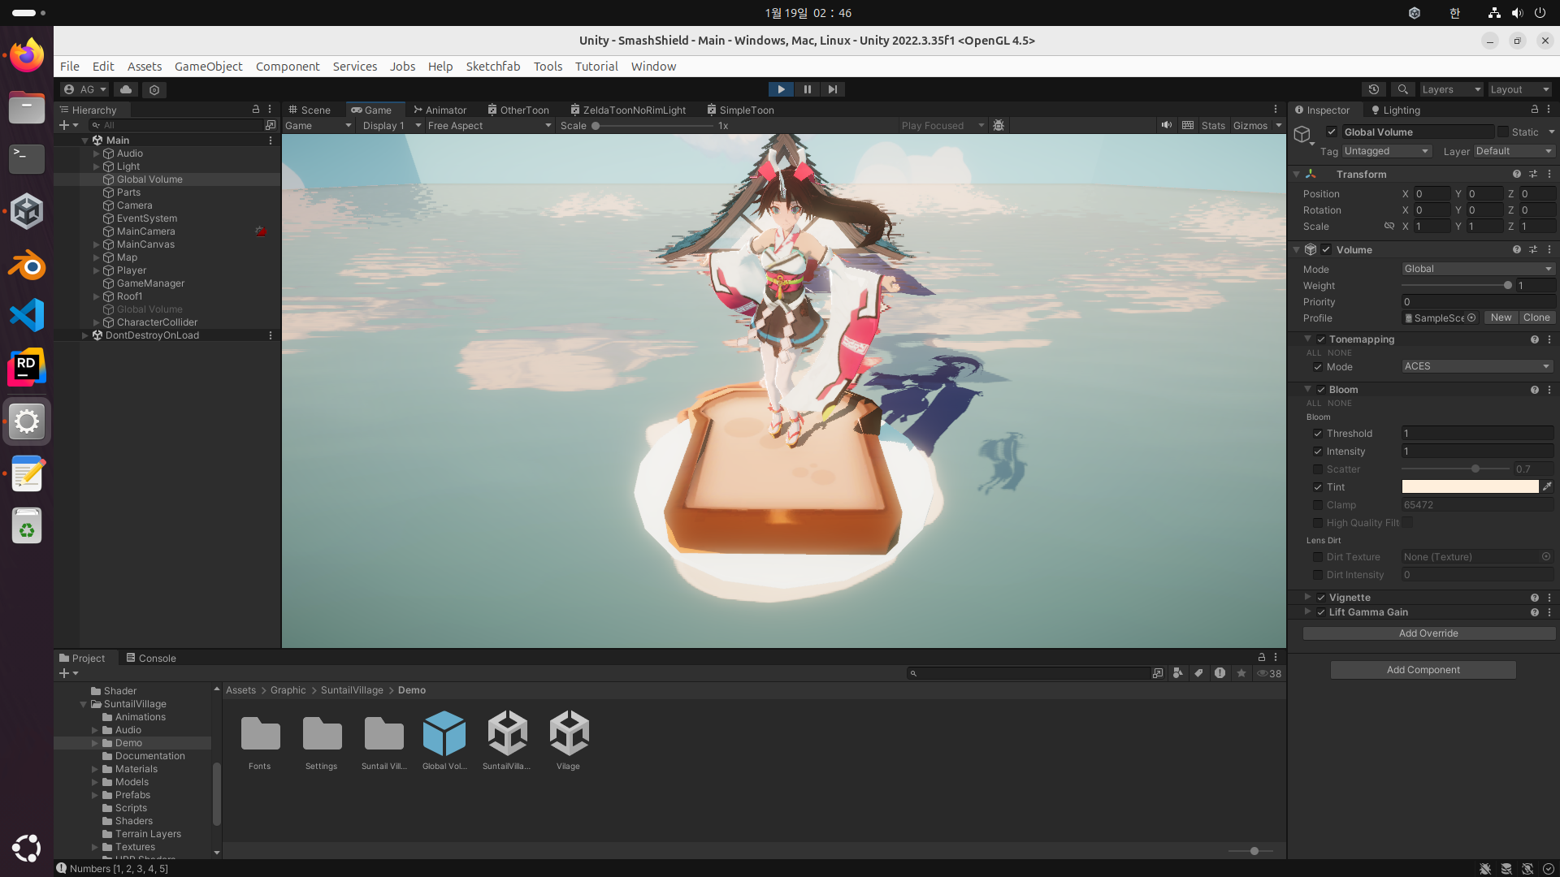Image resolution: width=1560 pixels, height=877 pixels.
Task: Pause the game with the pause button
Action: pos(807,89)
